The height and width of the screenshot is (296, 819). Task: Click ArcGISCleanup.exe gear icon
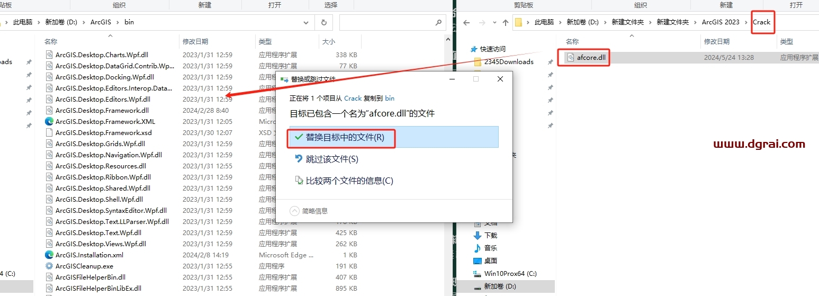point(49,266)
